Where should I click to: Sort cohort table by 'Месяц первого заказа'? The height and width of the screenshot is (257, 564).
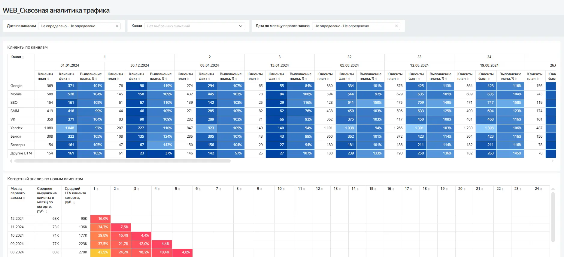pos(24,198)
